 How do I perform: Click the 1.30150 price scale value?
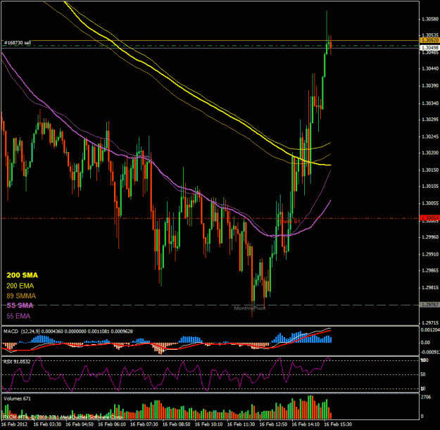coord(430,170)
